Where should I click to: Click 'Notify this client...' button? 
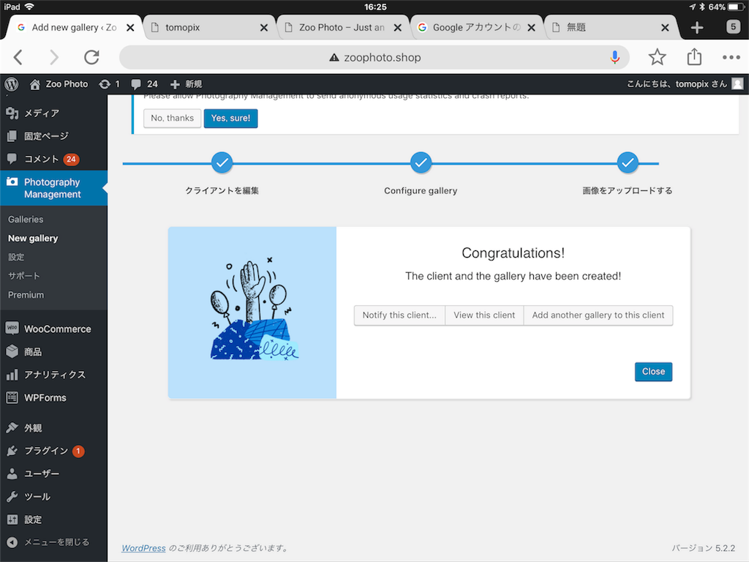pos(399,315)
